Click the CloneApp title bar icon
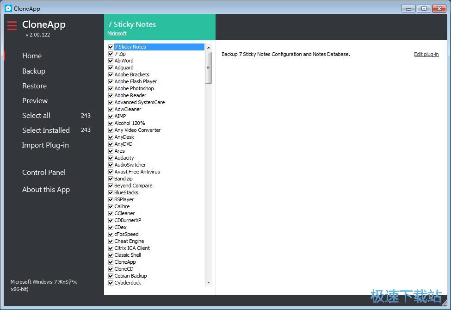The width and height of the screenshot is (451, 310). click(8, 8)
